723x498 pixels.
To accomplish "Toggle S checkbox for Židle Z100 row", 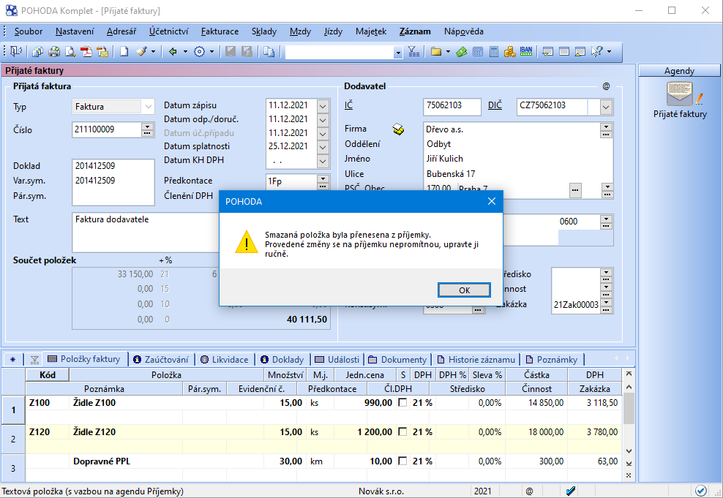I will (402, 403).
